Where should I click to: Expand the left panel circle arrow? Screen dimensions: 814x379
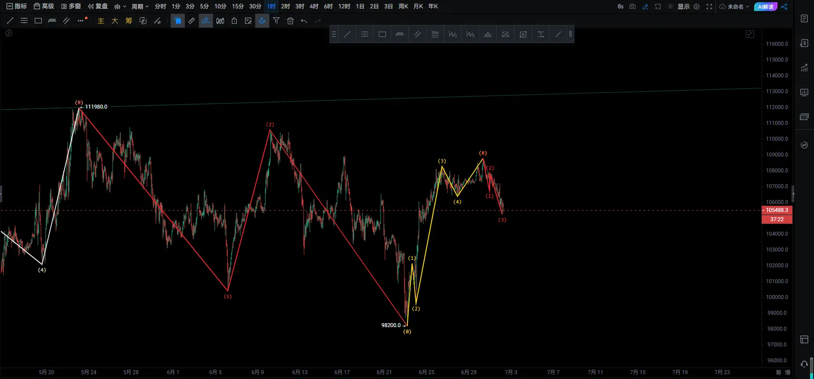[x=9, y=33]
